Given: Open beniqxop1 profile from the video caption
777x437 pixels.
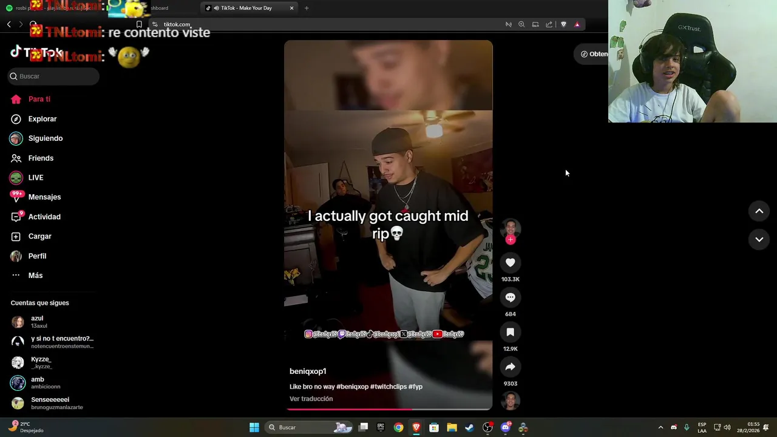Looking at the screenshot, I should coord(308,371).
